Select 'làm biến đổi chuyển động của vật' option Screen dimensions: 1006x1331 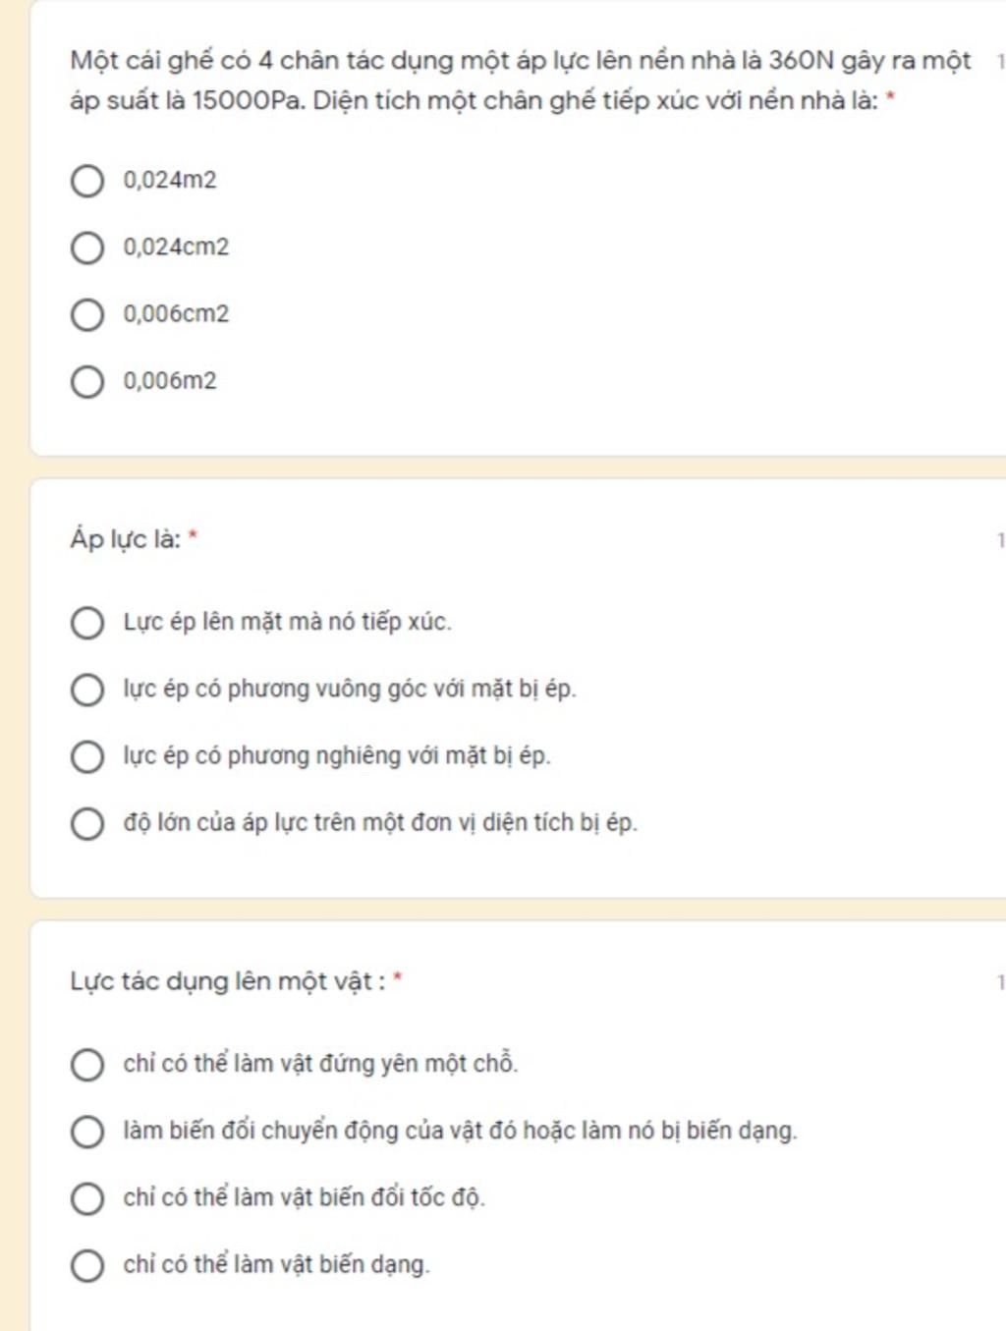pos(86,1132)
